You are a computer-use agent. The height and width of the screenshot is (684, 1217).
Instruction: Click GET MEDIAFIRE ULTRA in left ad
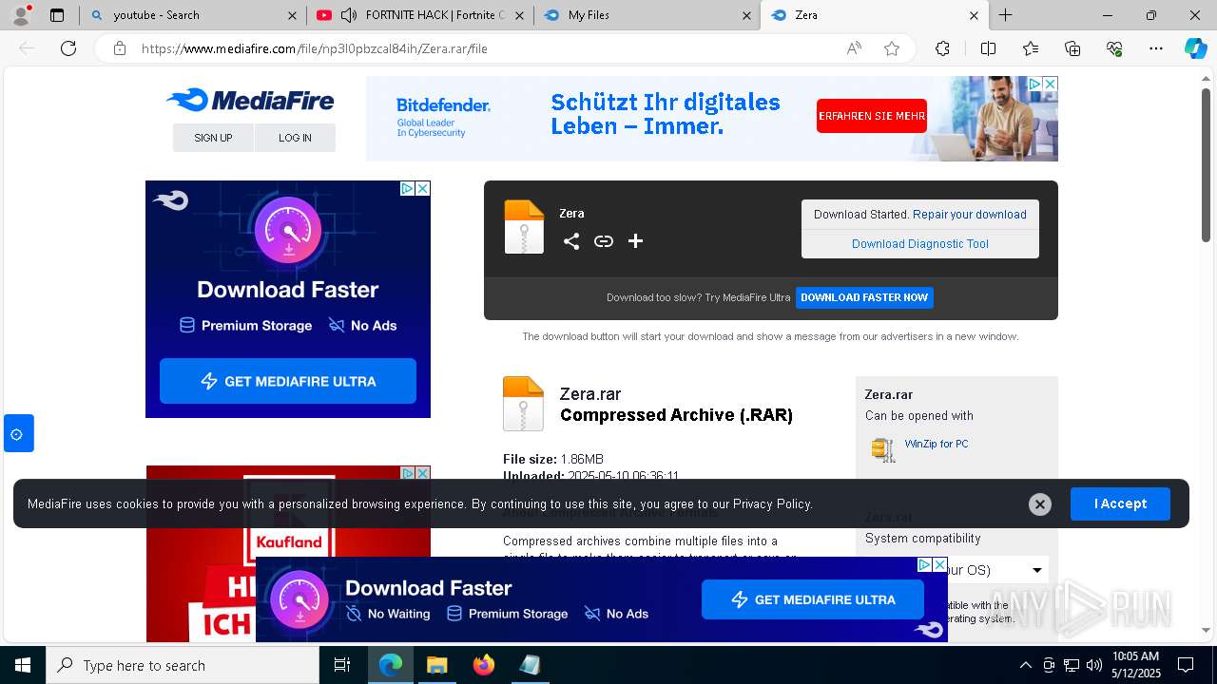click(x=288, y=381)
